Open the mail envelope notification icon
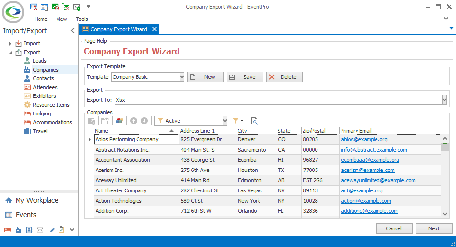Image resolution: width=456 pixels, height=247 pixels. pyautogui.click(x=77, y=7)
